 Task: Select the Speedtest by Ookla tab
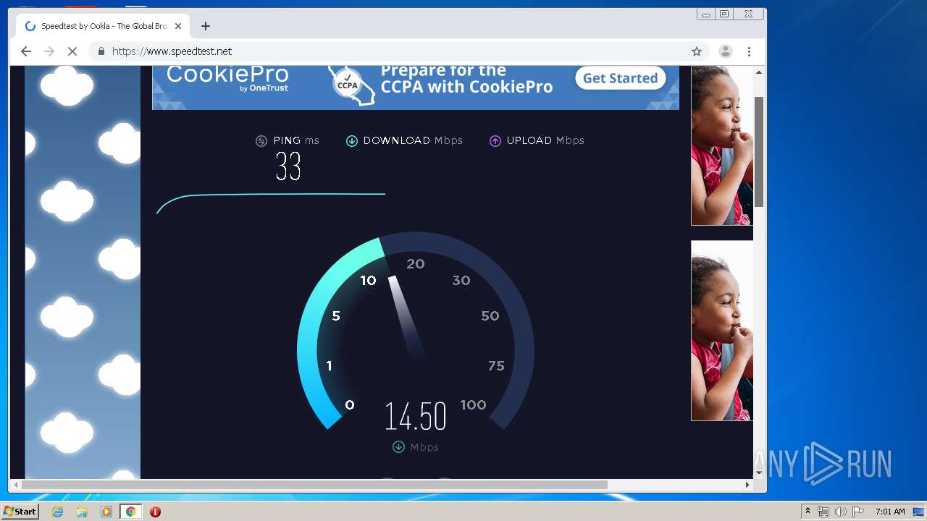(104, 26)
